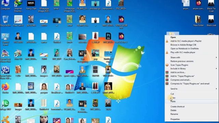Select the anum document icon
219x123 pixels.
[185, 5]
